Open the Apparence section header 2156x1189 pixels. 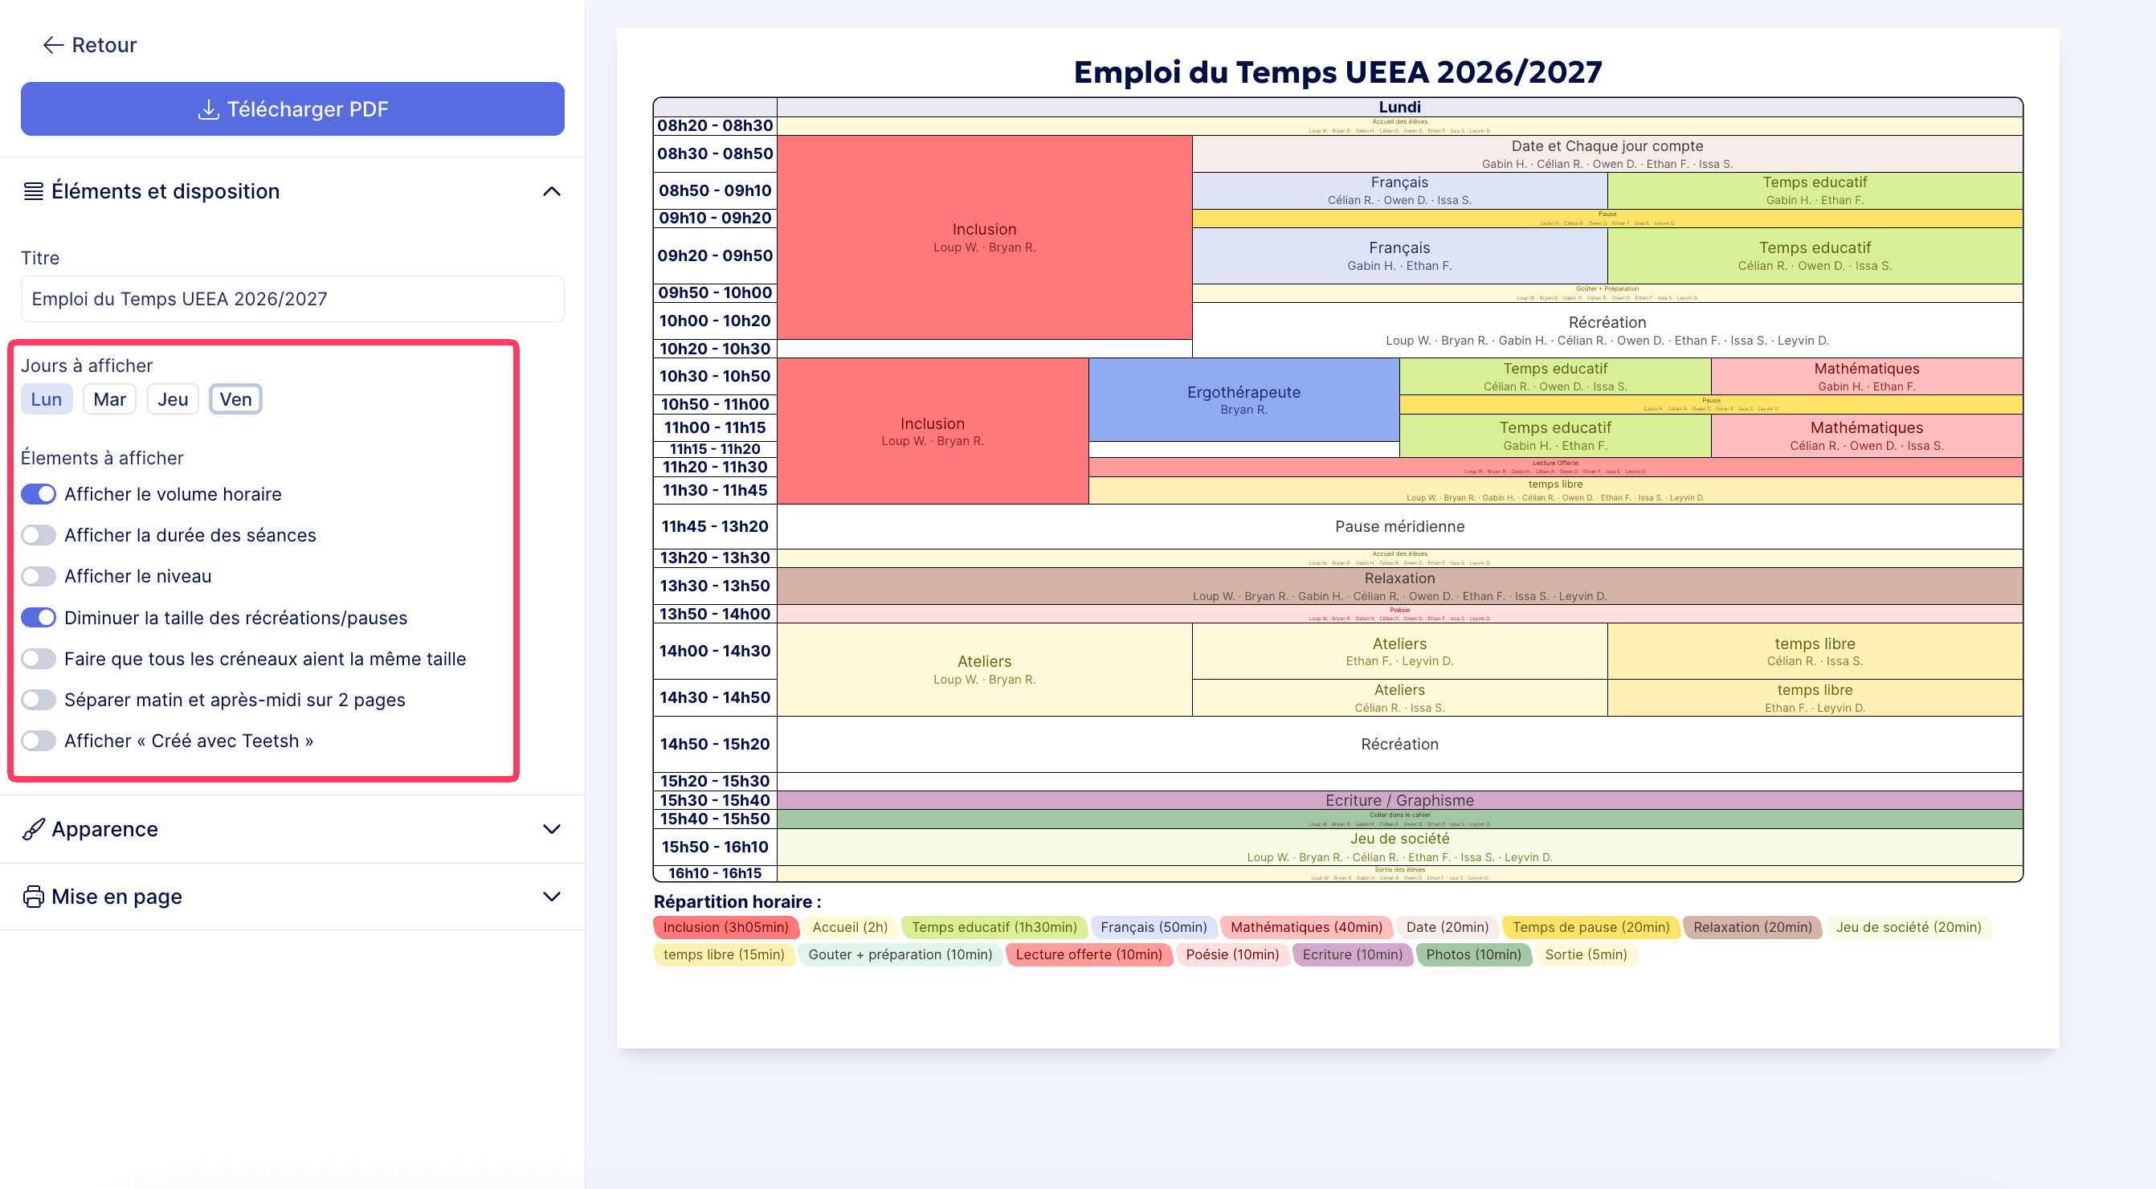(293, 829)
